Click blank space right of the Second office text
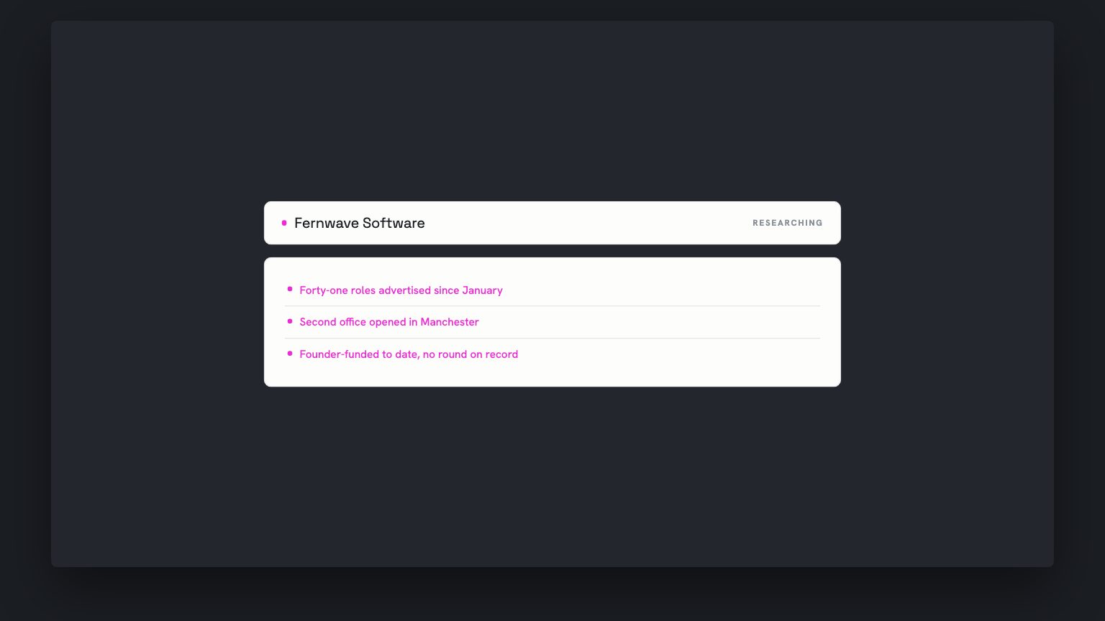Screen dimensions: 1105x621 (649, 322)
